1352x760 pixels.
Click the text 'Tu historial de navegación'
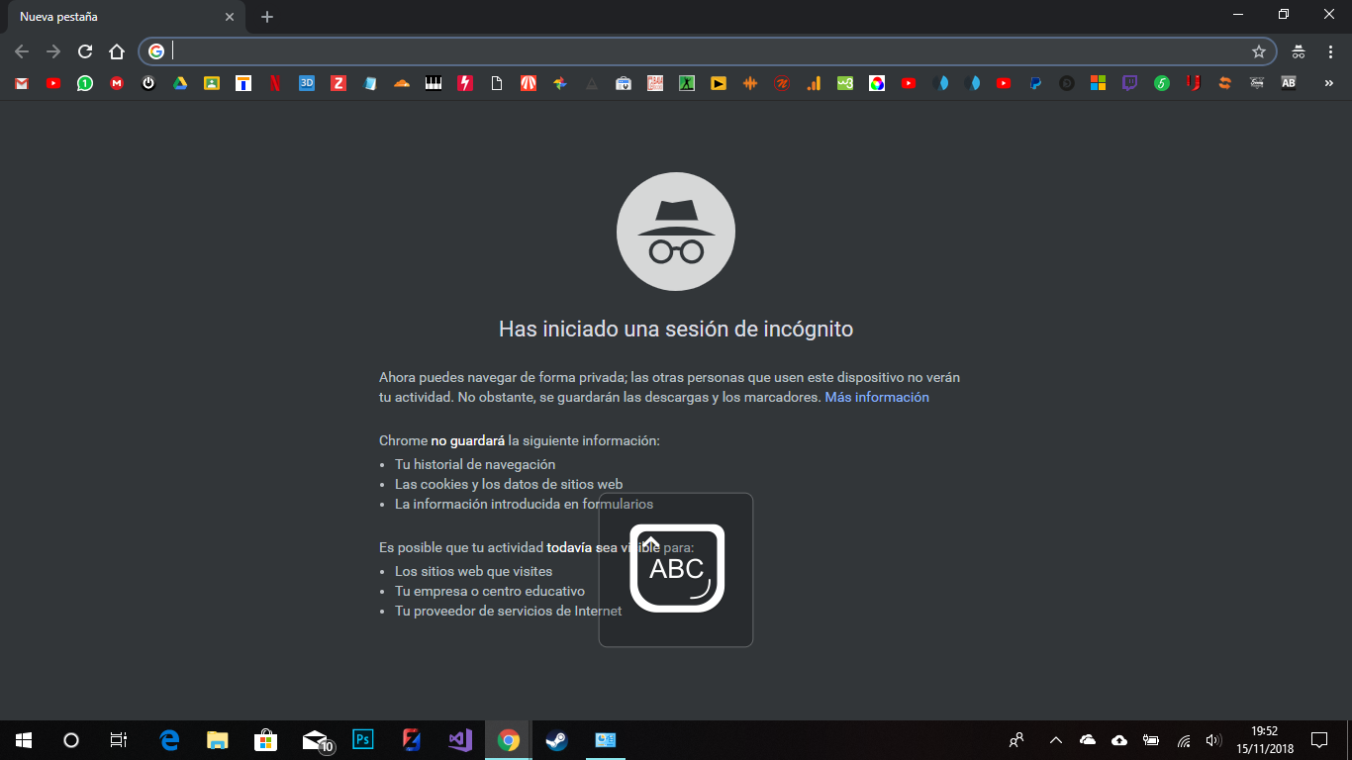[475, 464]
